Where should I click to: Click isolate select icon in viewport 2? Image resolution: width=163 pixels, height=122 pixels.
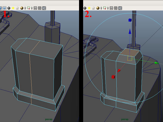coord(105,8)
